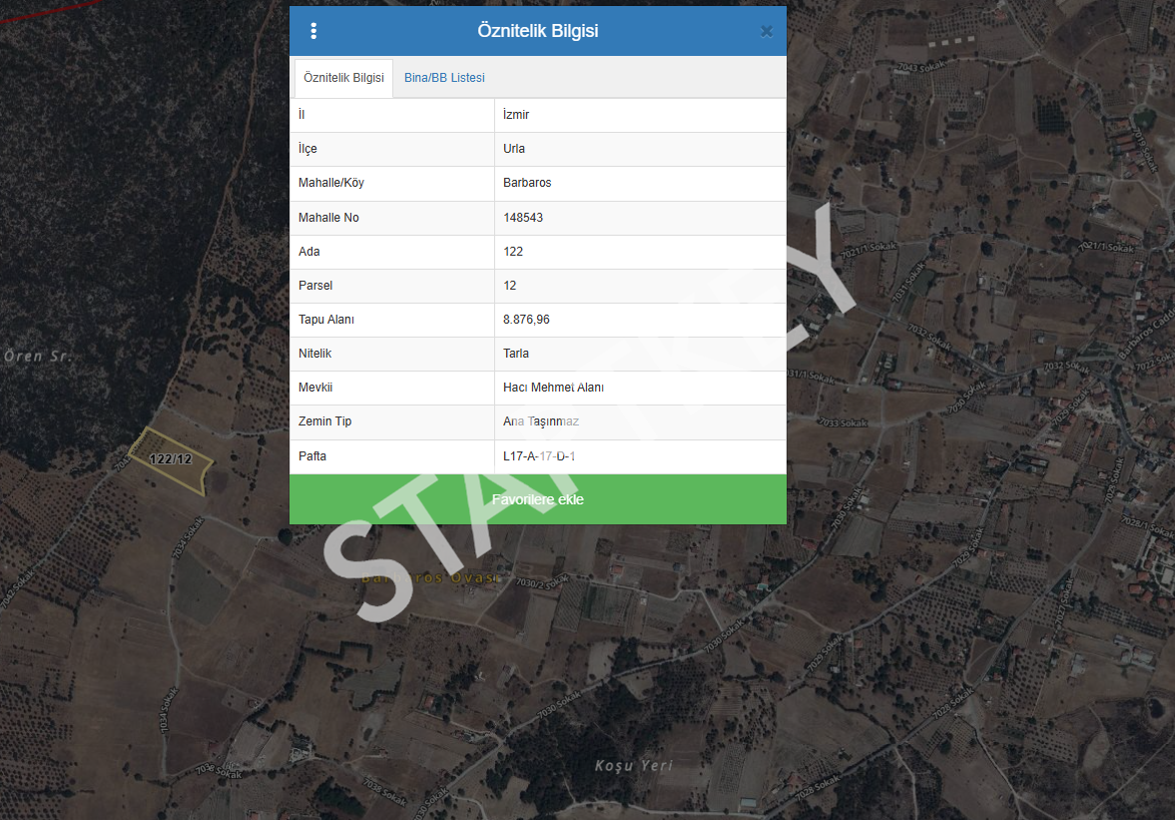Viewport: 1175px width, 820px height.
Task: Click the Parsel value 12
Action: (x=510, y=286)
